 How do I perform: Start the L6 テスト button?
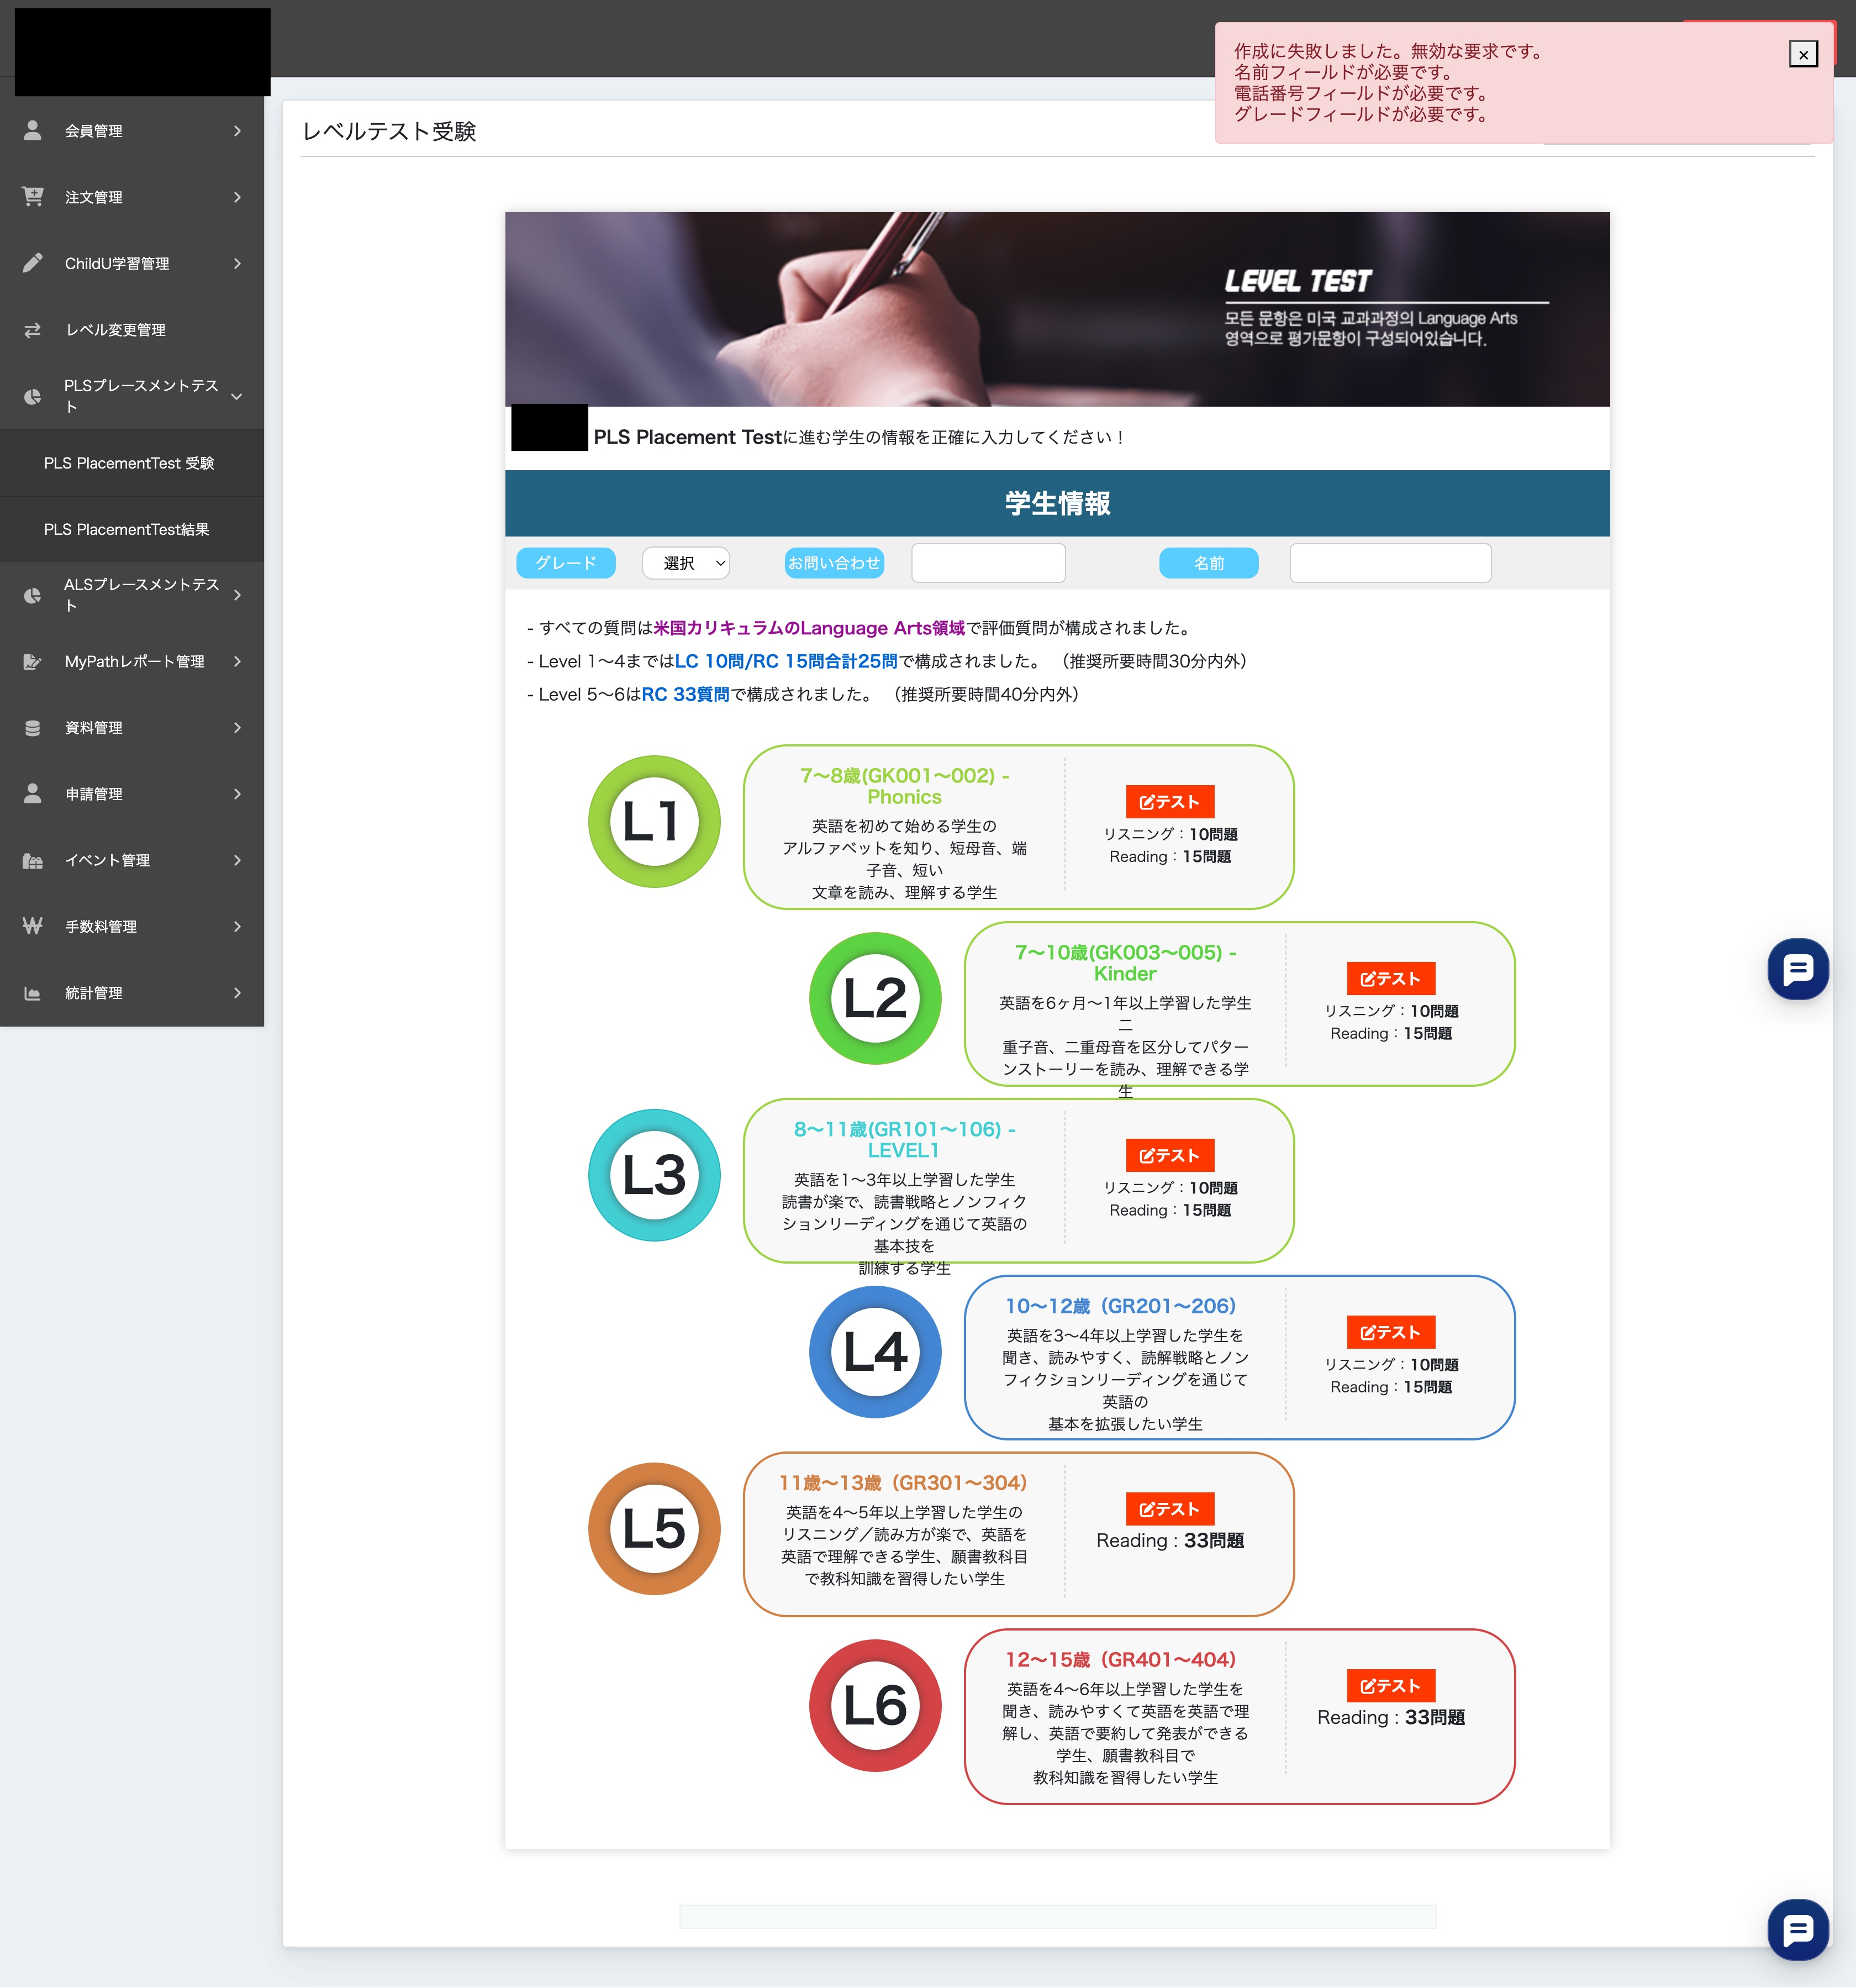click(x=1390, y=1686)
